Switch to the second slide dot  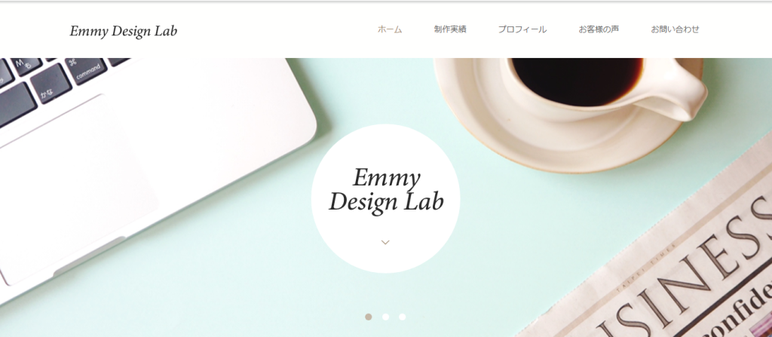385,317
